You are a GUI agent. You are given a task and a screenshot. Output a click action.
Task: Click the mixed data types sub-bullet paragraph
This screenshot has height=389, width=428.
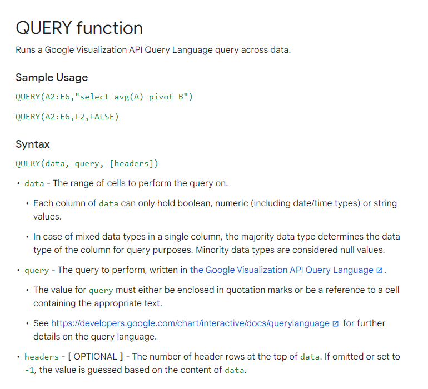tap(217, 243)
